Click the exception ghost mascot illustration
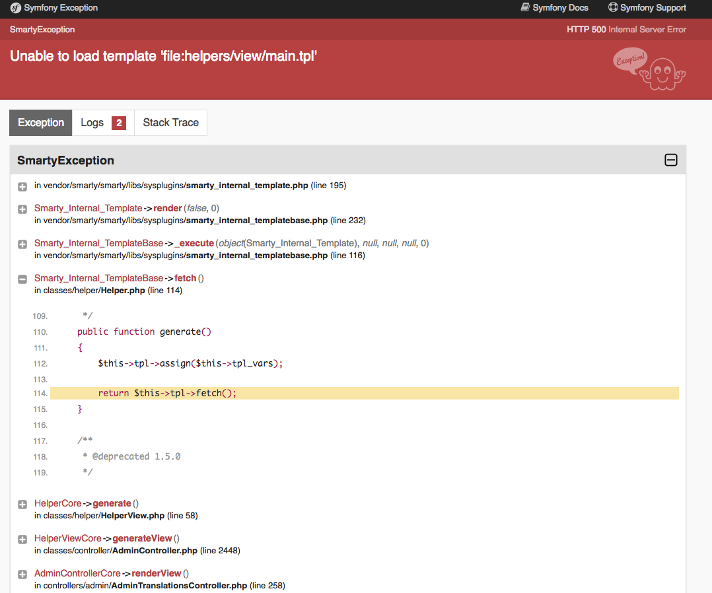 (x=649, y=71)
